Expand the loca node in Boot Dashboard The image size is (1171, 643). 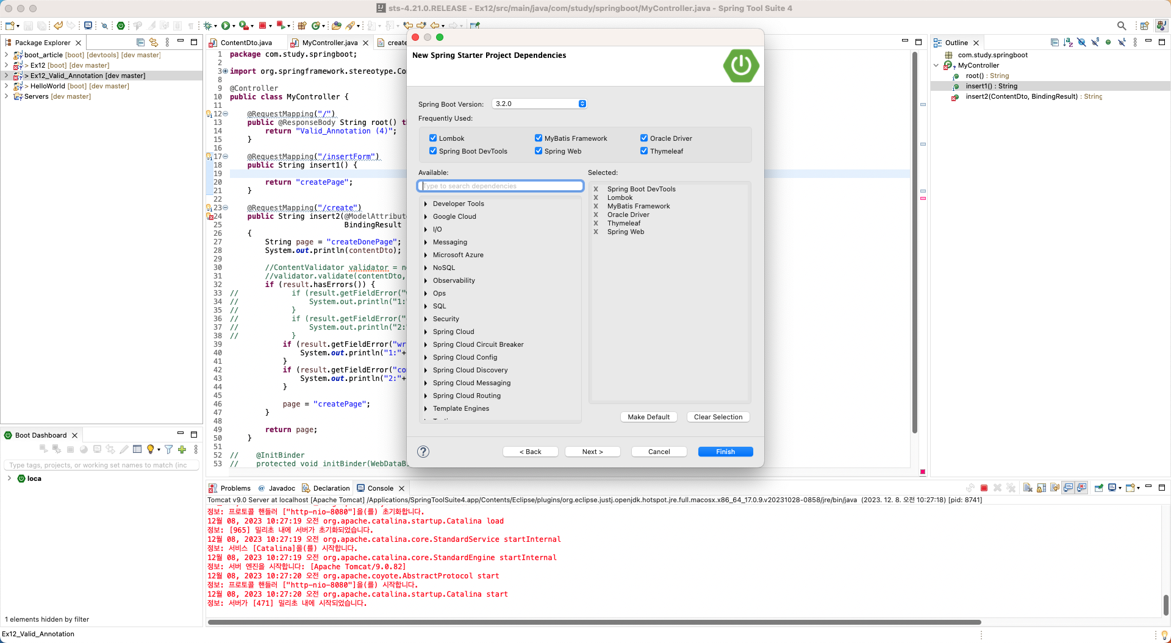click(9, 478)
